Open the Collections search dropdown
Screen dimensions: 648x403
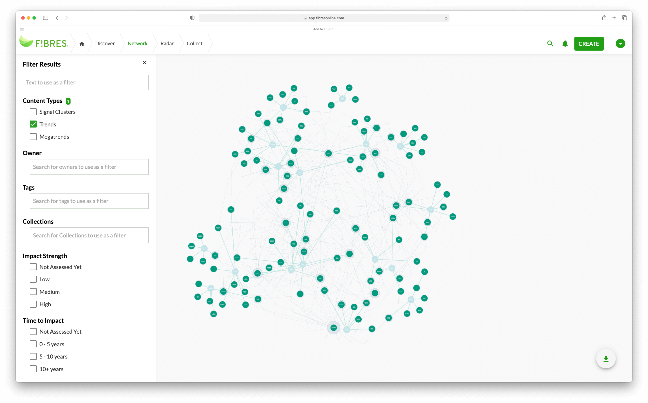point(89,235)
